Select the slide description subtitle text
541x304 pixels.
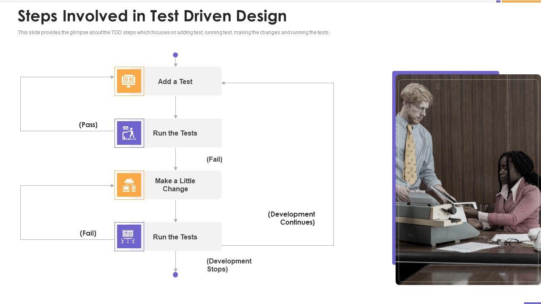click(x=174, y=33)
